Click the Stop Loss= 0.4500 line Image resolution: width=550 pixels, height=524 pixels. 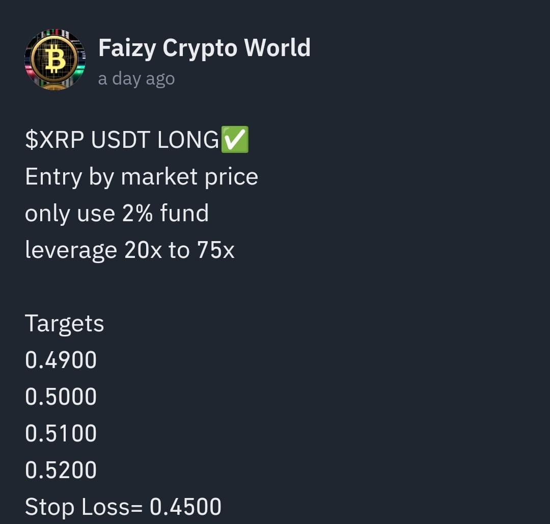(122, 506)
